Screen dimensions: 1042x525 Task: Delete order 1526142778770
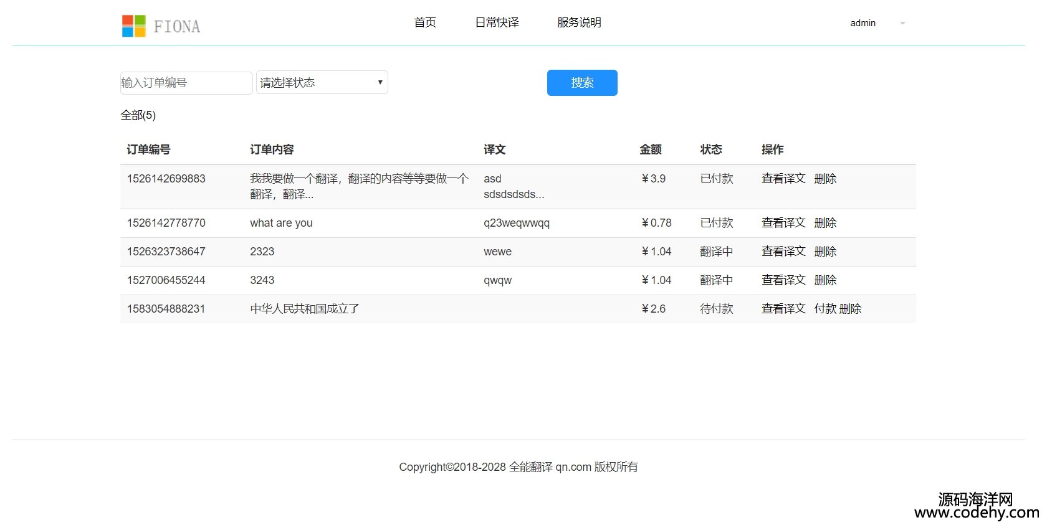(x=825, y=223)
